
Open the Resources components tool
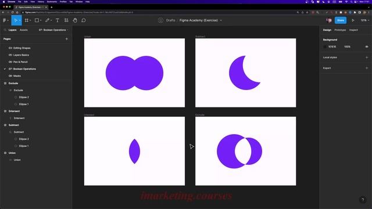(x=66, y=20)
